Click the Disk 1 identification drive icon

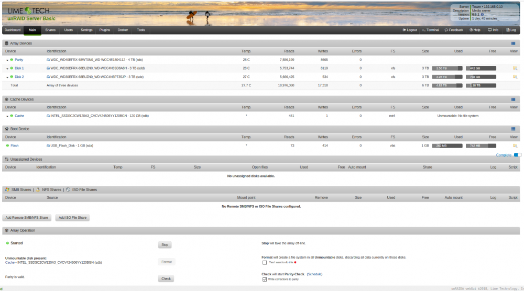[x=48, y=68]
